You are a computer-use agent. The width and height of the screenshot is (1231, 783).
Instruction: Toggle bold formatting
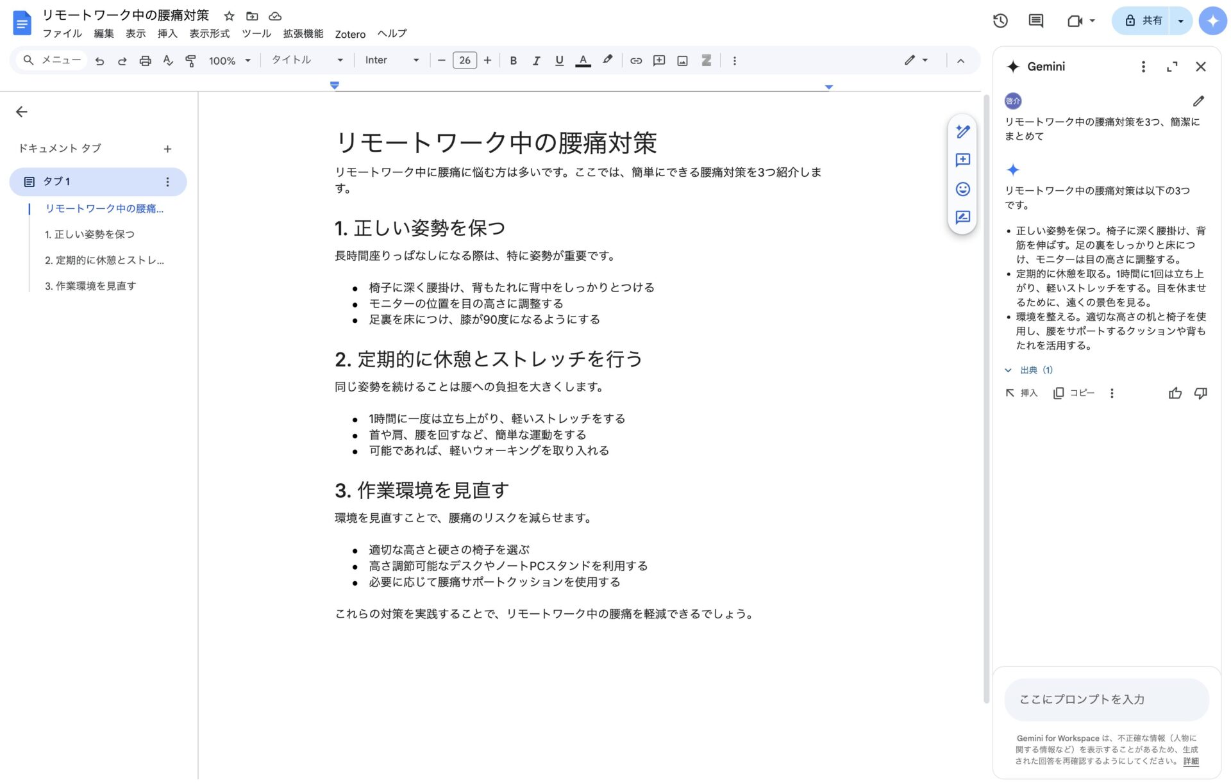[513, 60]
